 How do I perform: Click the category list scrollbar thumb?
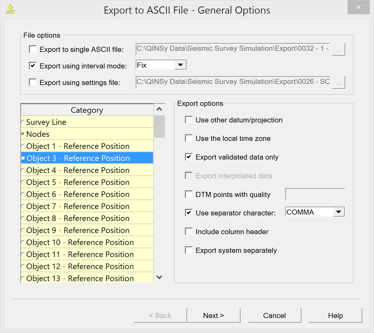pyautogui.click(x=159, y=126)
